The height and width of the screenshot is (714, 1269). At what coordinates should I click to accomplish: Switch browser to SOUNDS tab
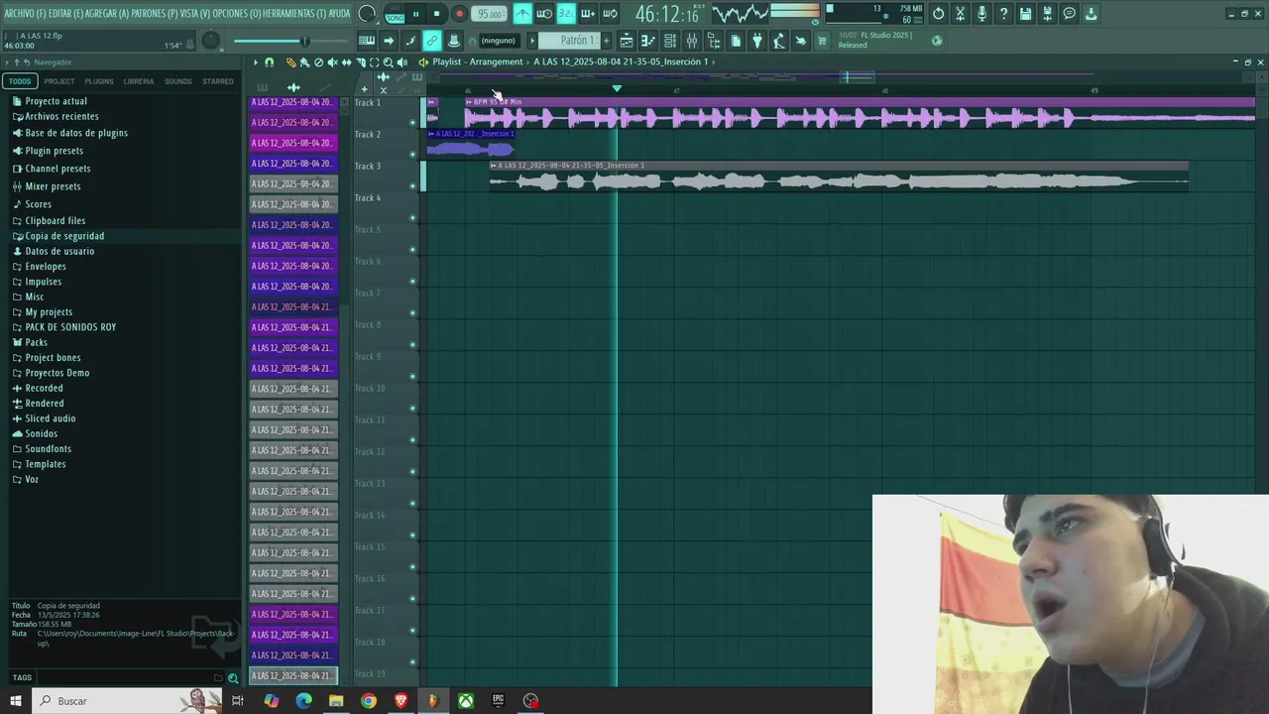178,81
